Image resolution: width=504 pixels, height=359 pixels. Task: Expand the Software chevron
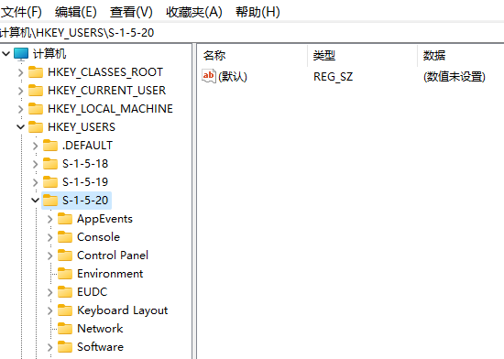pyautogui.click(x=49, y=347)
